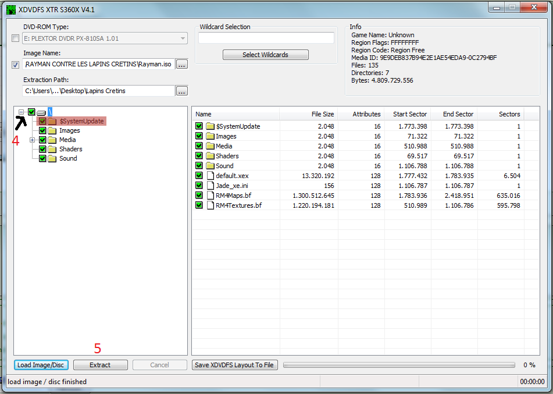Image resolution: width=553 pixels, height=394 pixels.
Task: Select the Images folder label in tree
Action: tap(69, 130)
